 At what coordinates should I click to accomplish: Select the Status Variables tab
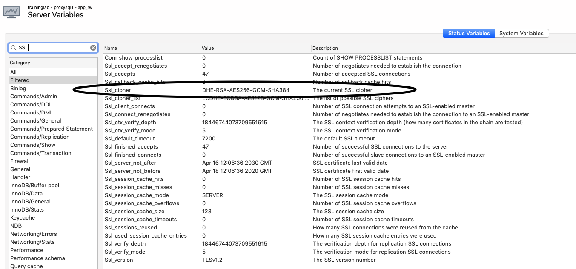(468, 33)
